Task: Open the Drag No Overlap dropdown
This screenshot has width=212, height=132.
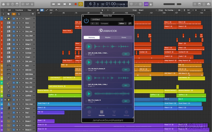Action: [170, 10]
